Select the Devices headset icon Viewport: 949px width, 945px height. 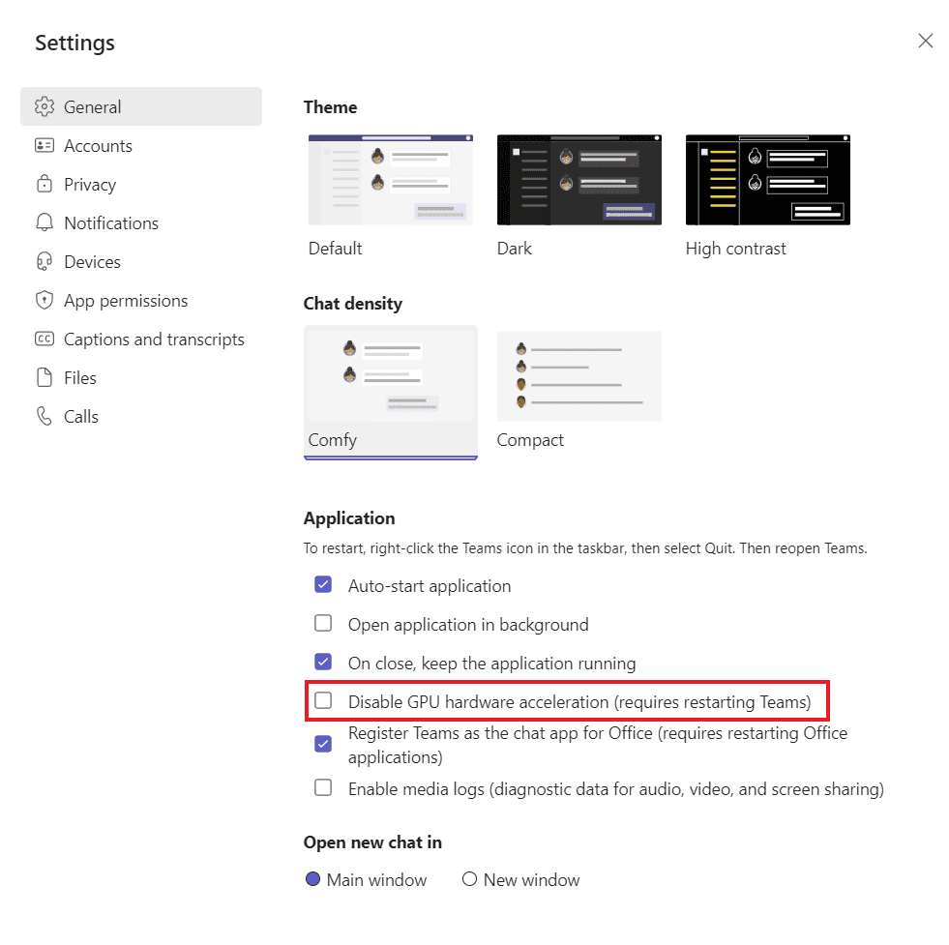44,261
